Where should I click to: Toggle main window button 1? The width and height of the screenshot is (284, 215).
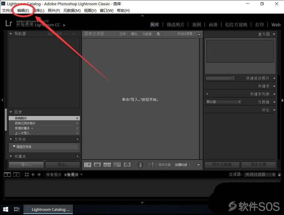[x=7, y=175]
